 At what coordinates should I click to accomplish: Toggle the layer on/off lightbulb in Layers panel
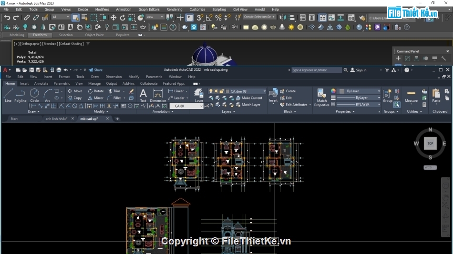[x=211, y=91]
